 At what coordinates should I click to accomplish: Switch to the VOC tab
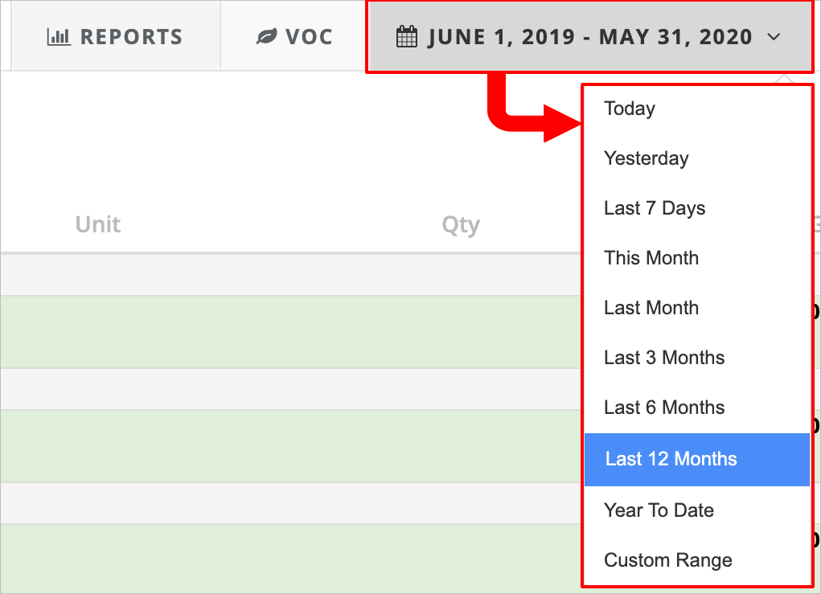point(292,35)
